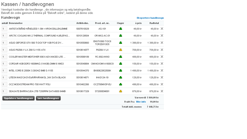Screen dimensions: 247x139
Task: Click green stock icon for COOLER MASTER MIDITOWER
Action: (120, 57)
